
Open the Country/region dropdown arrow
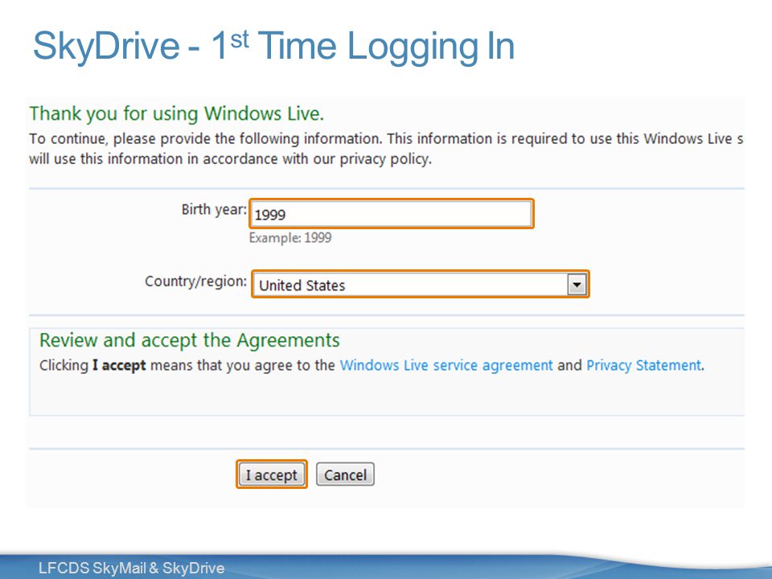(577, 285)
